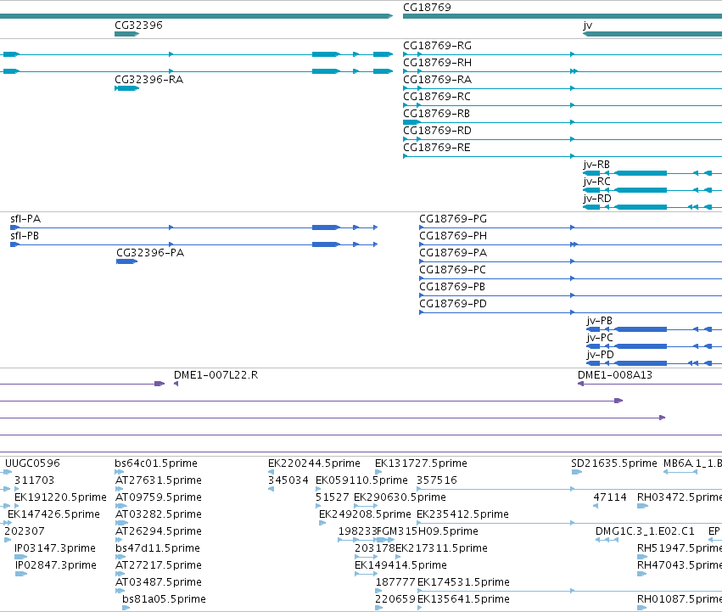
Task: Select protein CG18769-PD
Action: click(453, 304)
